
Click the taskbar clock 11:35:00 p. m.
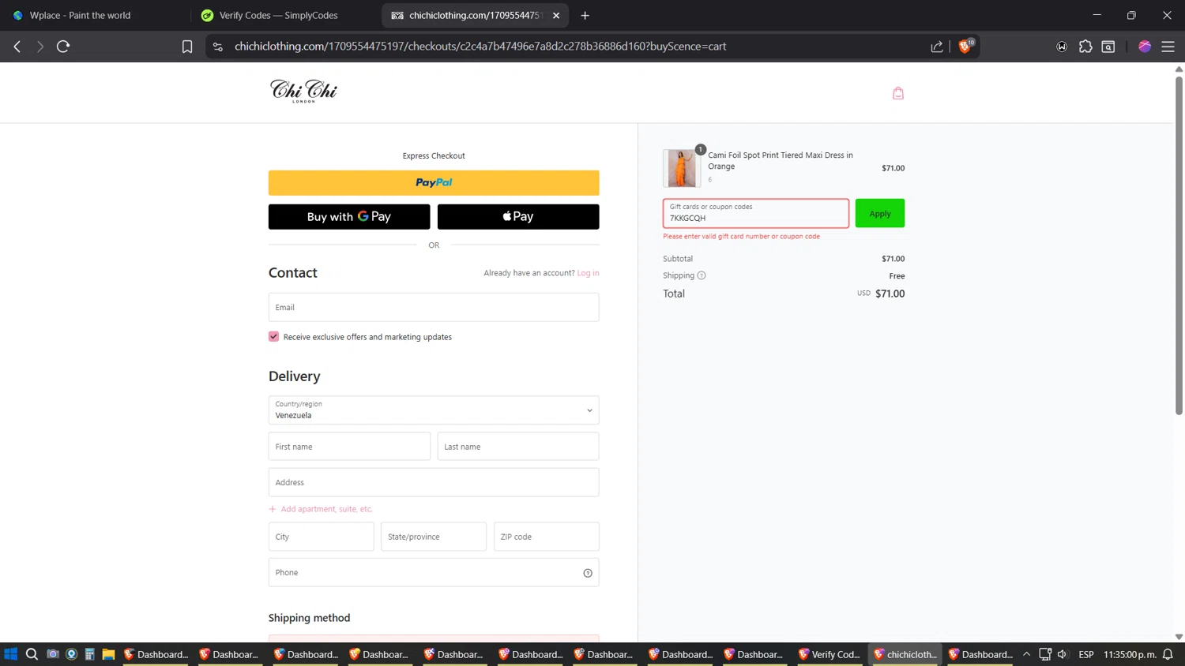pos(1130,654)
